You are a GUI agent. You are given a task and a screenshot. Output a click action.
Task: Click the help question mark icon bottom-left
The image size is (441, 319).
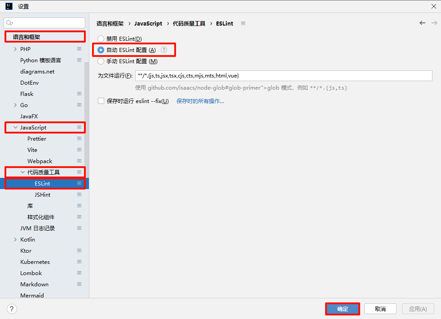click(x=12, y=309)
